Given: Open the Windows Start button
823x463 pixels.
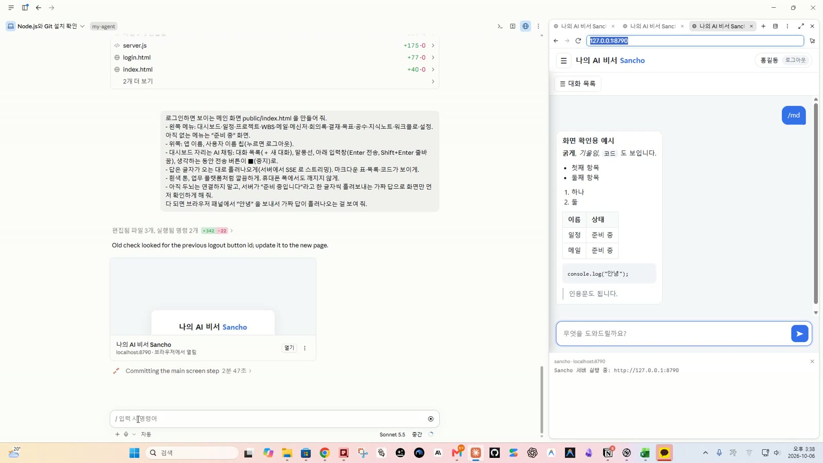Looking at the screenshot, I should [134, 453].
